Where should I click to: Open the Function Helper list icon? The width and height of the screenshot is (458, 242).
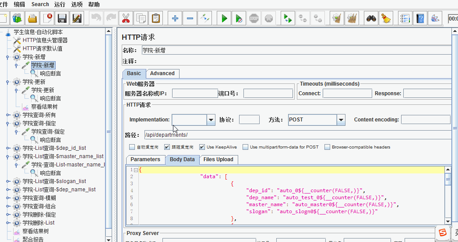[405, 18]
